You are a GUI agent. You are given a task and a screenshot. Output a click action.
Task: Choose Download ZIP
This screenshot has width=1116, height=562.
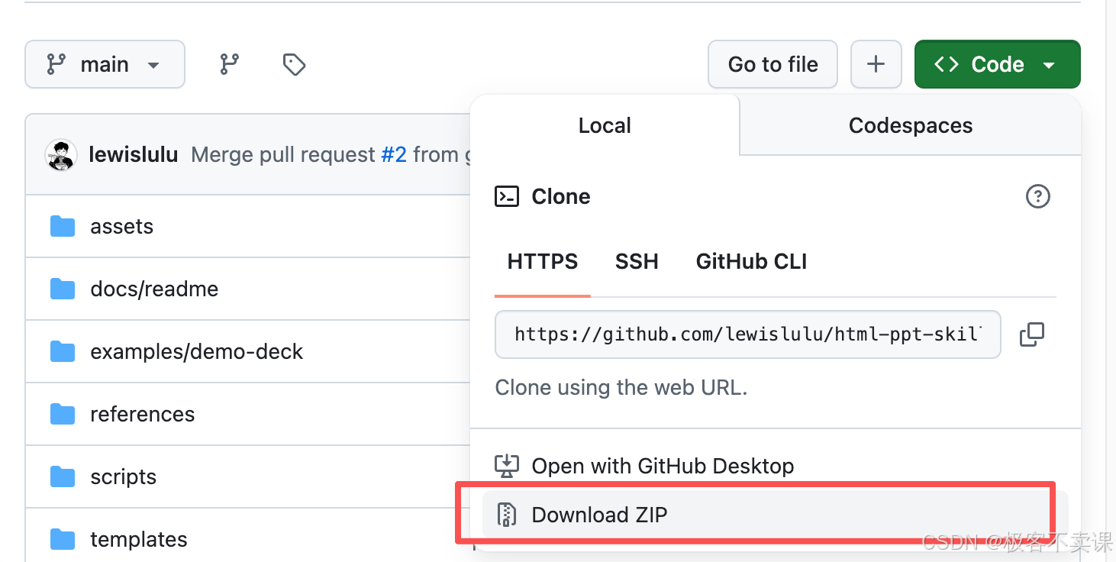tap(775, 515)
